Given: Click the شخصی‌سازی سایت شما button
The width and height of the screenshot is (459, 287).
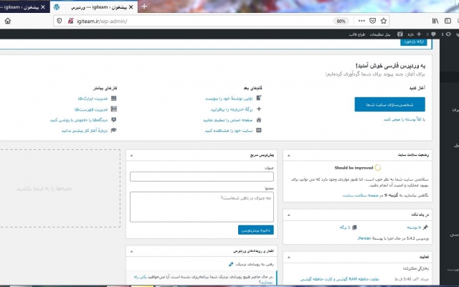Looking at the screenshot, I should click(389, 105).
